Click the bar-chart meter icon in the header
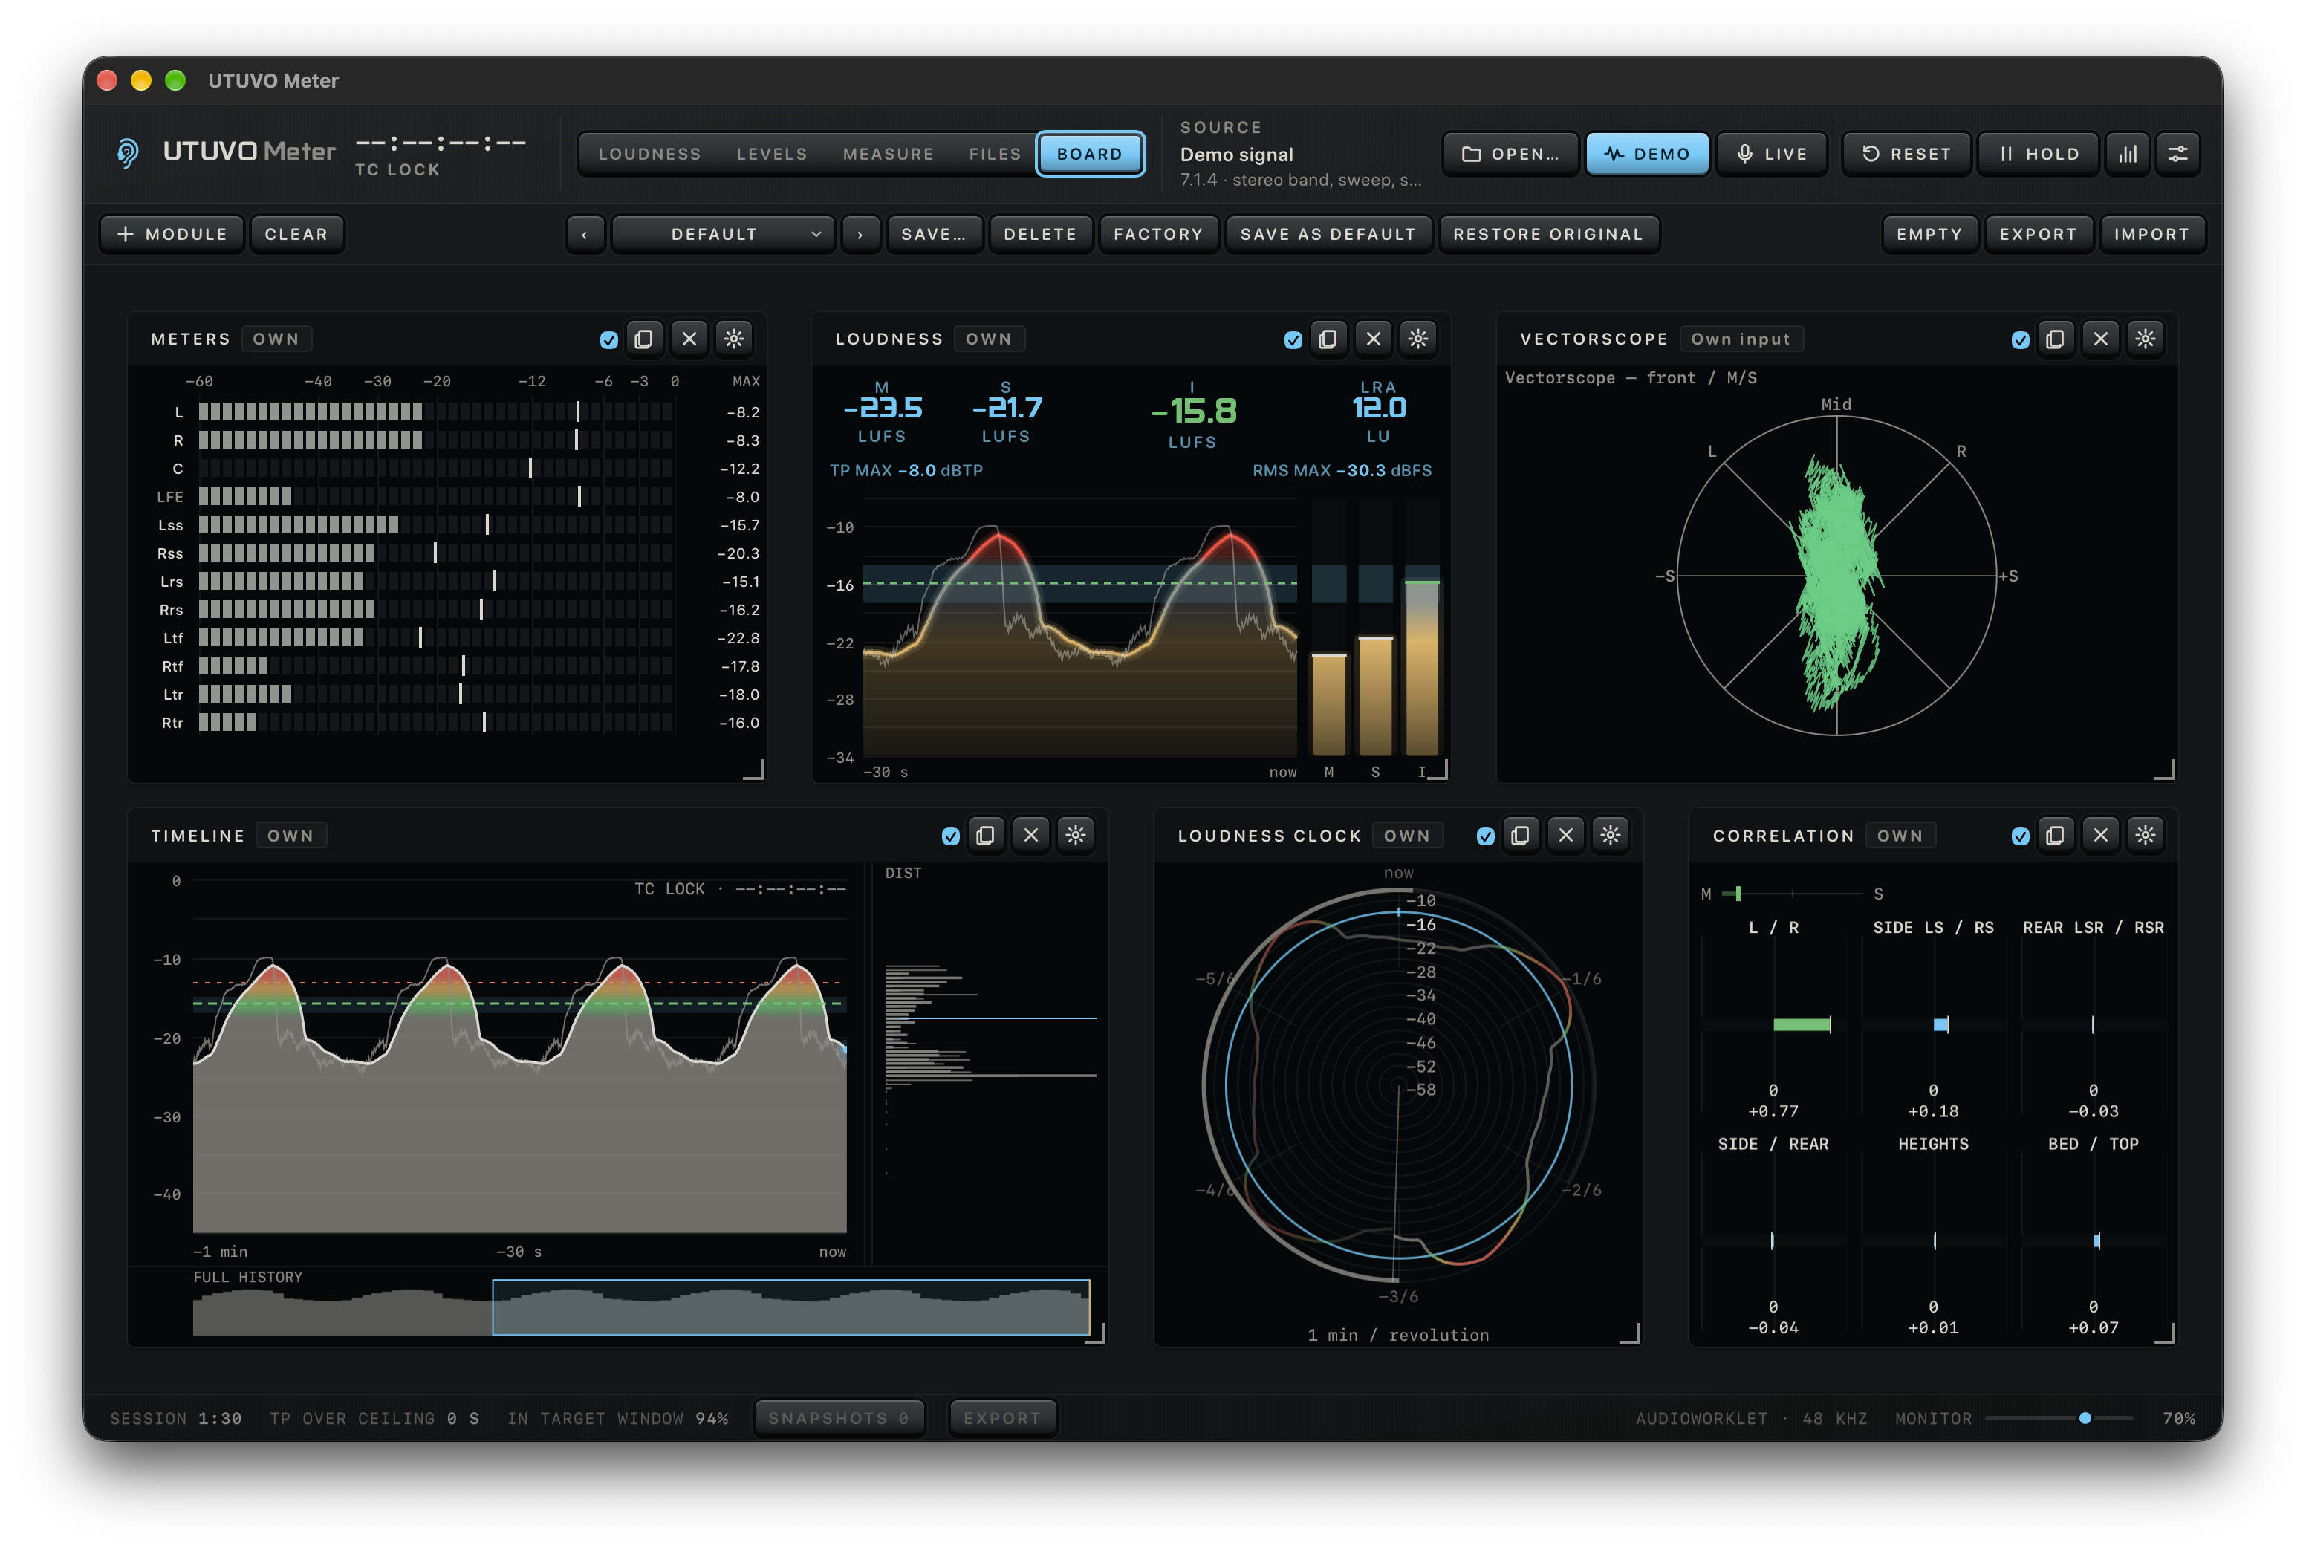Viewport: 2306px width, 1551px height. (2128, 155)
